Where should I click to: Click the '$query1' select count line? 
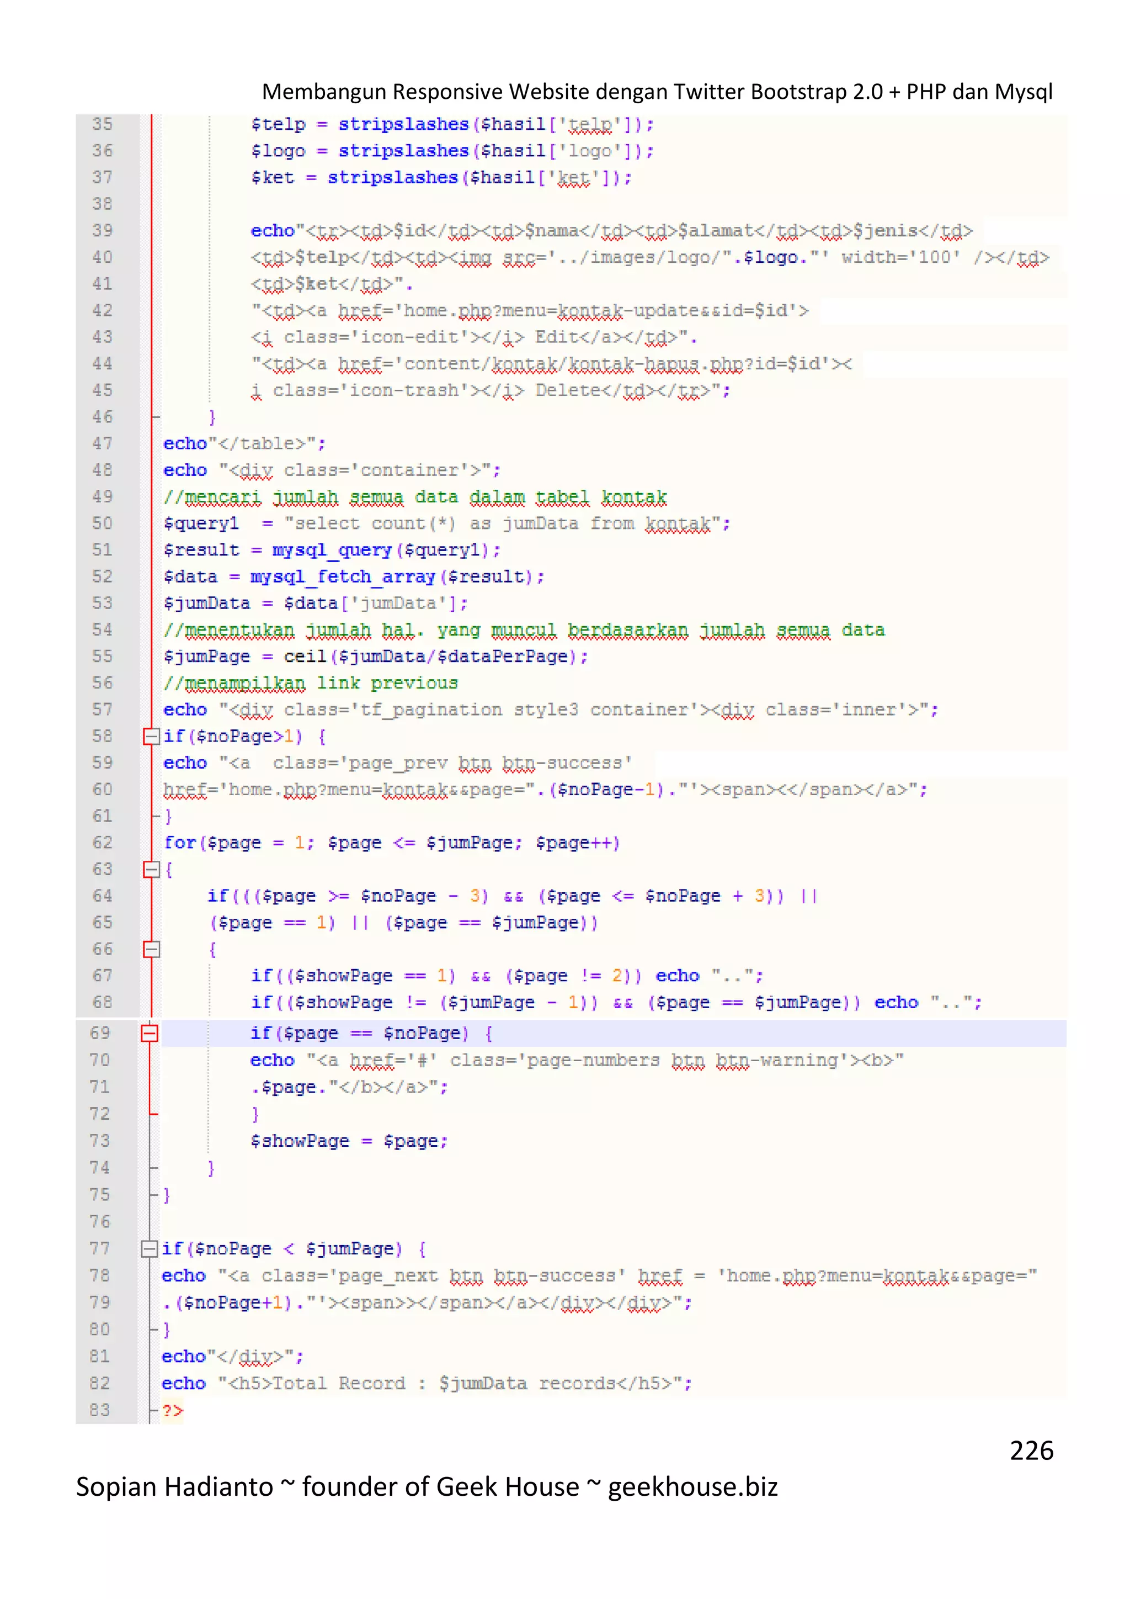[447, 524]
